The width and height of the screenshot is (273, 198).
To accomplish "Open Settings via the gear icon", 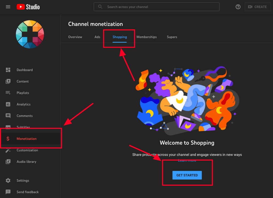I will (x=8, y=180).
